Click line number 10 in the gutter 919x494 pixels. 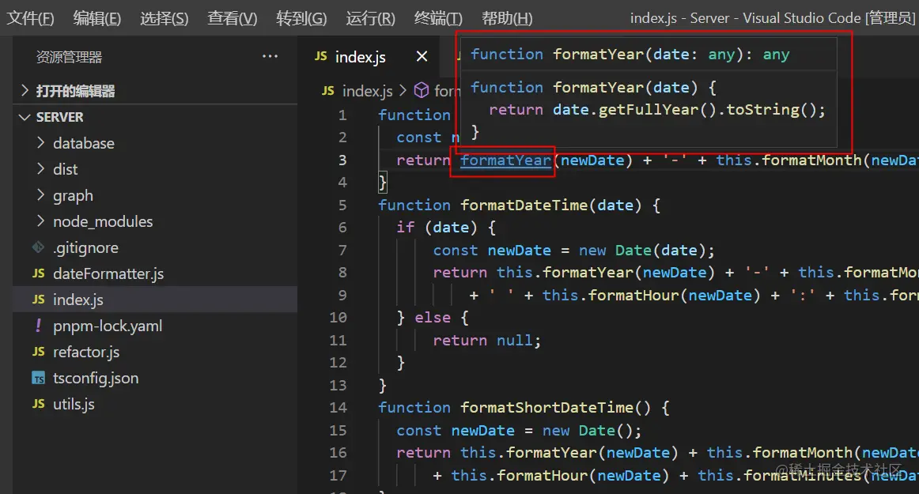click(338, 318)
